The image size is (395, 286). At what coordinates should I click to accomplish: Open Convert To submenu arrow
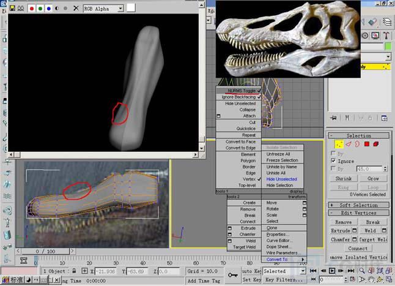303,259
